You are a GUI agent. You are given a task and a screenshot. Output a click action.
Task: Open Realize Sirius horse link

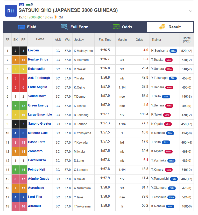coord(38,59)
